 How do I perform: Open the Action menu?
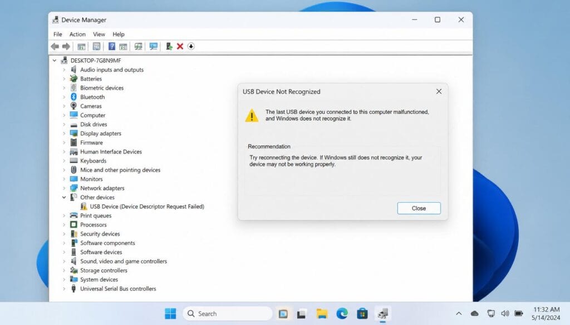click(x=77, y=34)
